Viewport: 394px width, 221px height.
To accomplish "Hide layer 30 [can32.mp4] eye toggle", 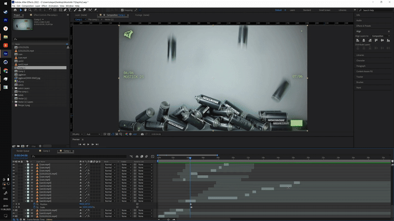I will click(x=14, y=183).
